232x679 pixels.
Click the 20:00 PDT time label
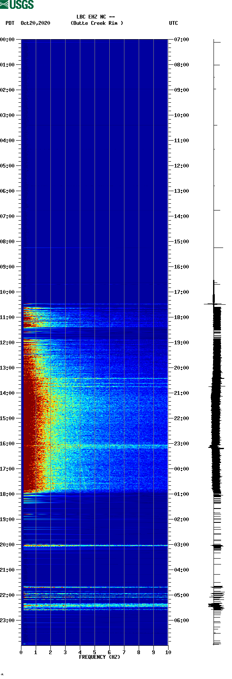click(x=8, y=545)
